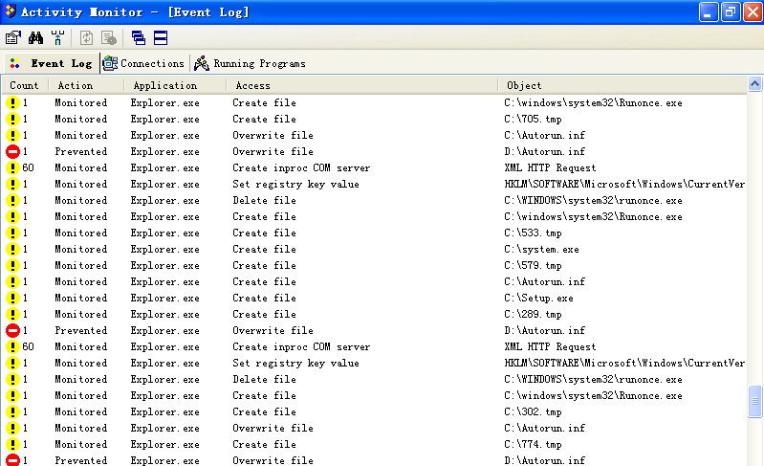
Task: Click the warning icon in the C:\289.tmp row
Action: point(12,315)
